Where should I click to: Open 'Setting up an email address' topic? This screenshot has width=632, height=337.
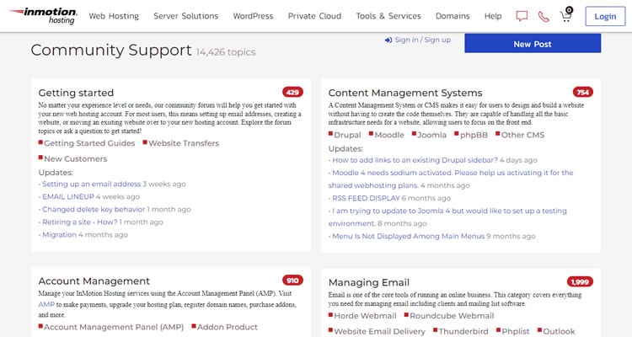click(x=92, y=184)
